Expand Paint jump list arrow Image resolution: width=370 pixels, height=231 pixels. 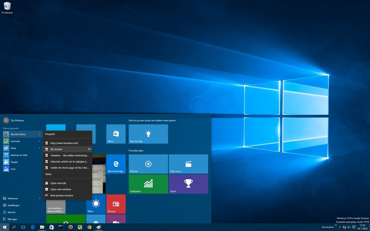click(39, 148)
